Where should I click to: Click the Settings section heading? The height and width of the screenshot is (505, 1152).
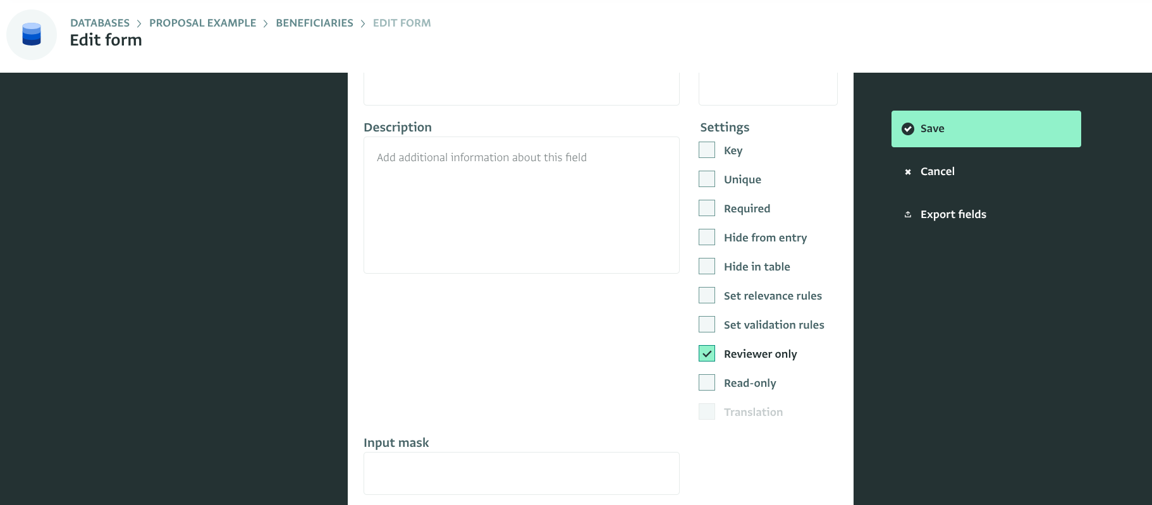click(x=725, y=127)
